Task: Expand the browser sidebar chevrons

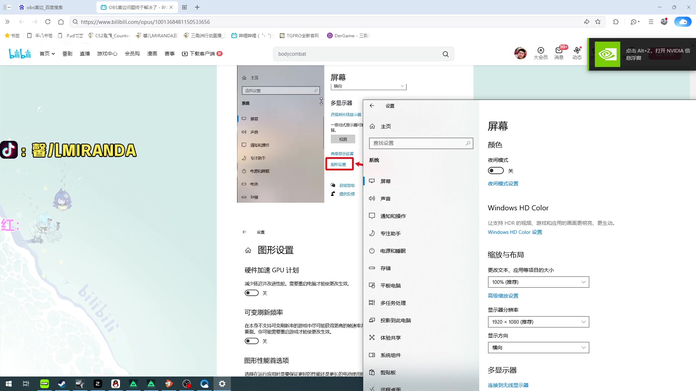Action: tap(7, 22)
